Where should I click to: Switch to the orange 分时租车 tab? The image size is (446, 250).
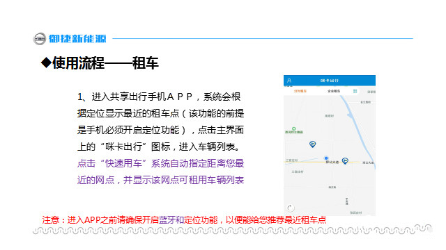click(x=300, y=91)
